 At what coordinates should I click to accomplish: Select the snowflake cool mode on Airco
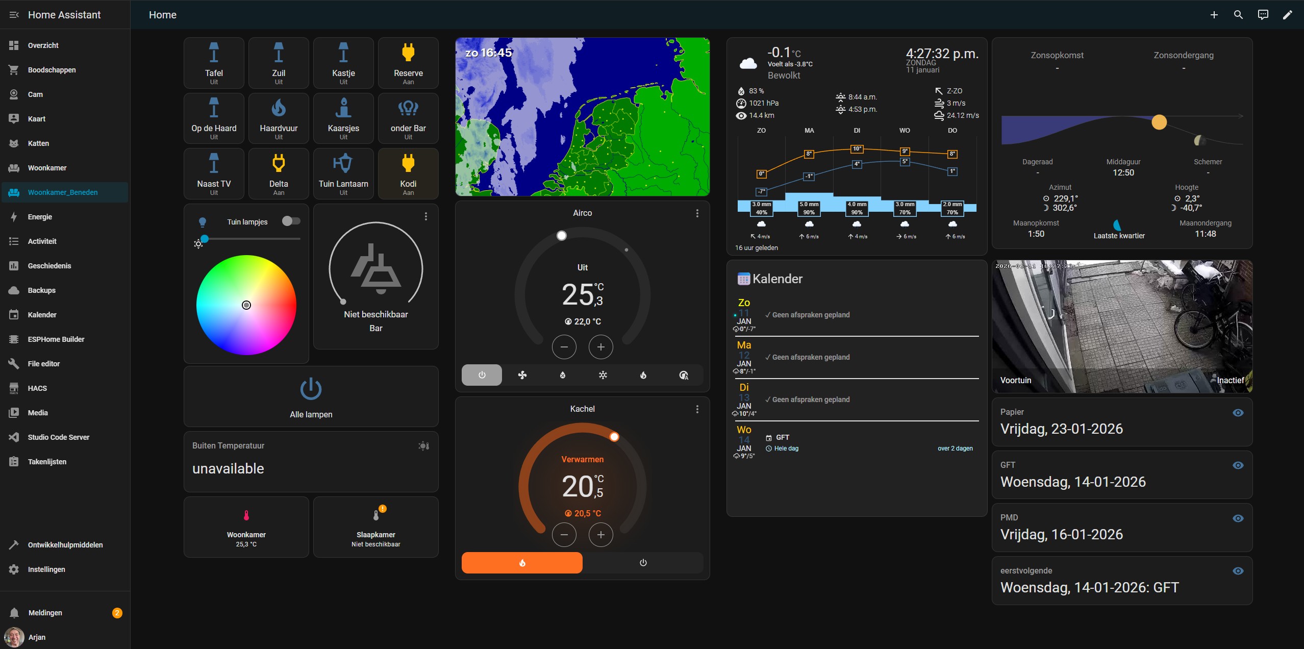603,375
